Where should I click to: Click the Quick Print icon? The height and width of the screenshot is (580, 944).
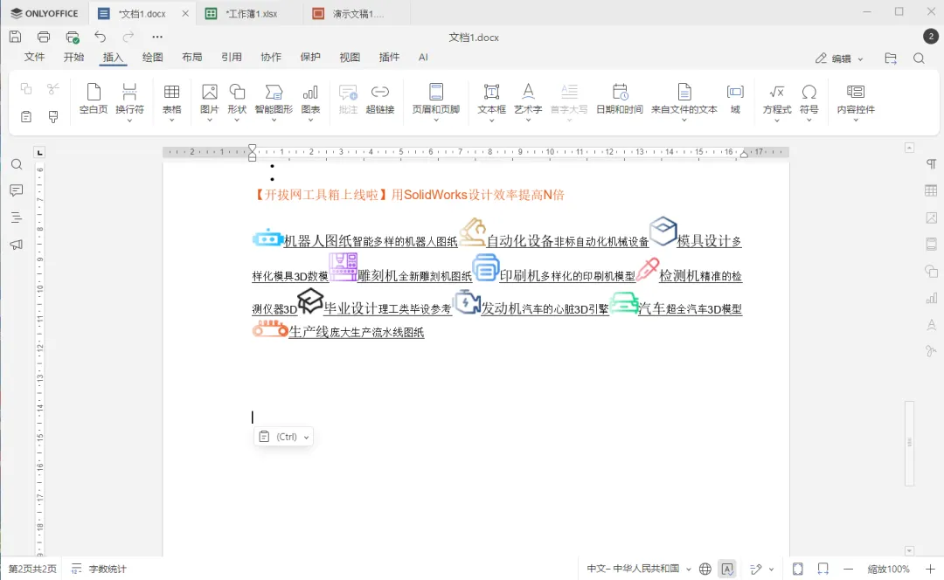[73, 38]
